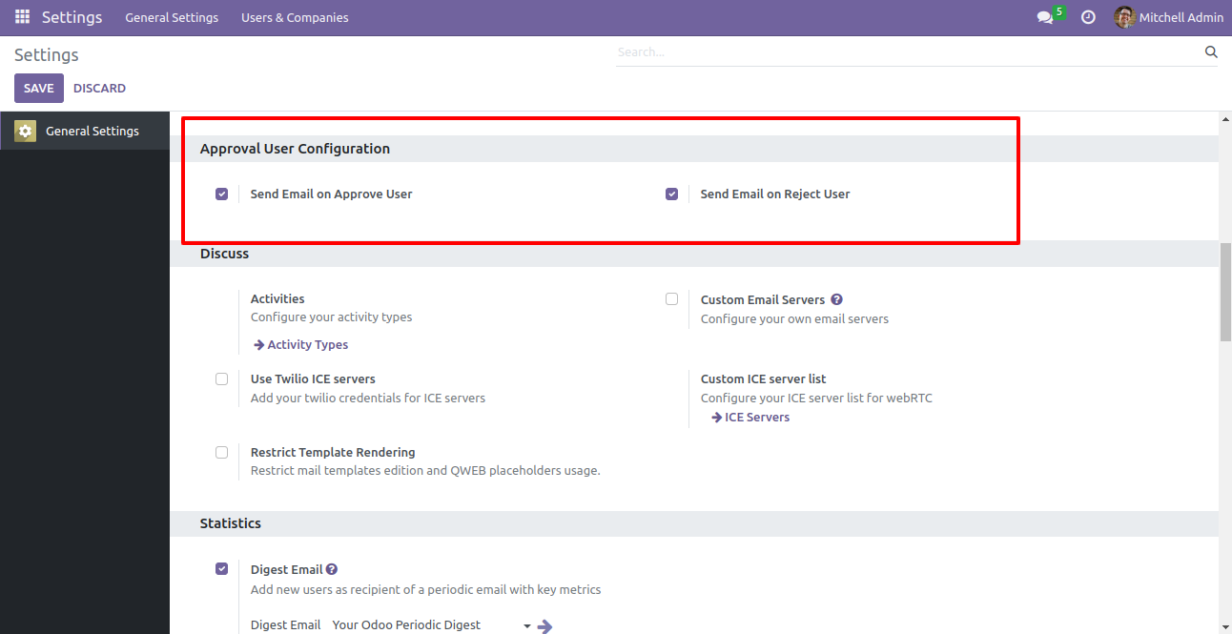
Task: Click 'Add your twilio credentials for ICE servers'
Action: [368, 398]
